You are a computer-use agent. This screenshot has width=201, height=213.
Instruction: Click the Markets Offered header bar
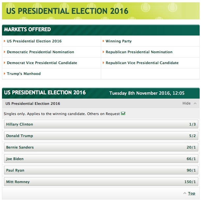tap(101, 29)
